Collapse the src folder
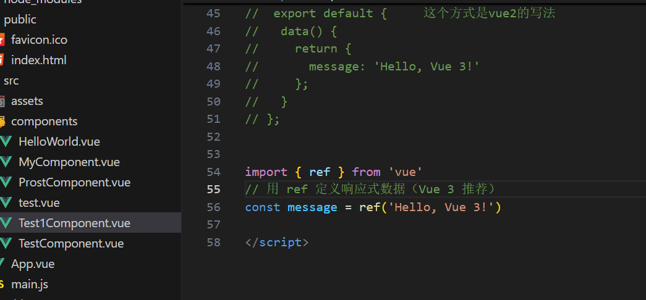Image resolution: width=646 pixels, height=300 pixels. (x=11, y=81)
